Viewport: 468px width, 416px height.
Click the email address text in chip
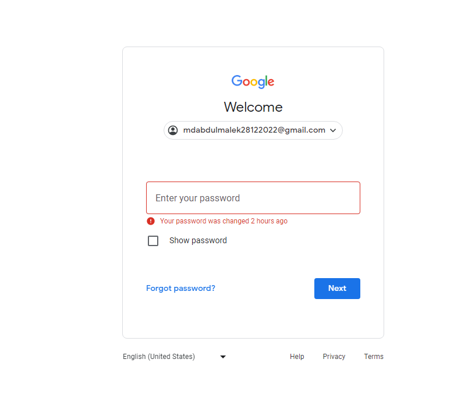254,130
